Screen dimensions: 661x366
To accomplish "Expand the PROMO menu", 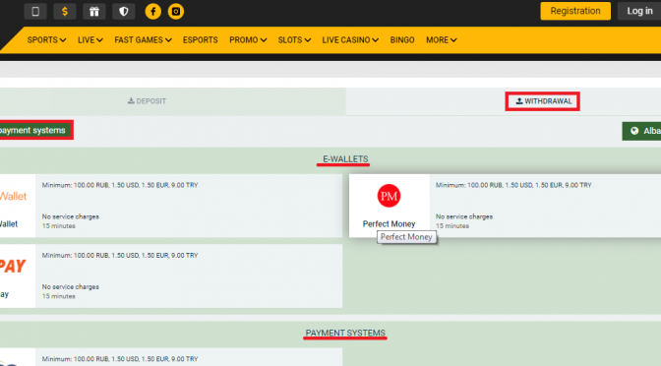I will pyautogui.click(x=248, y=40).
